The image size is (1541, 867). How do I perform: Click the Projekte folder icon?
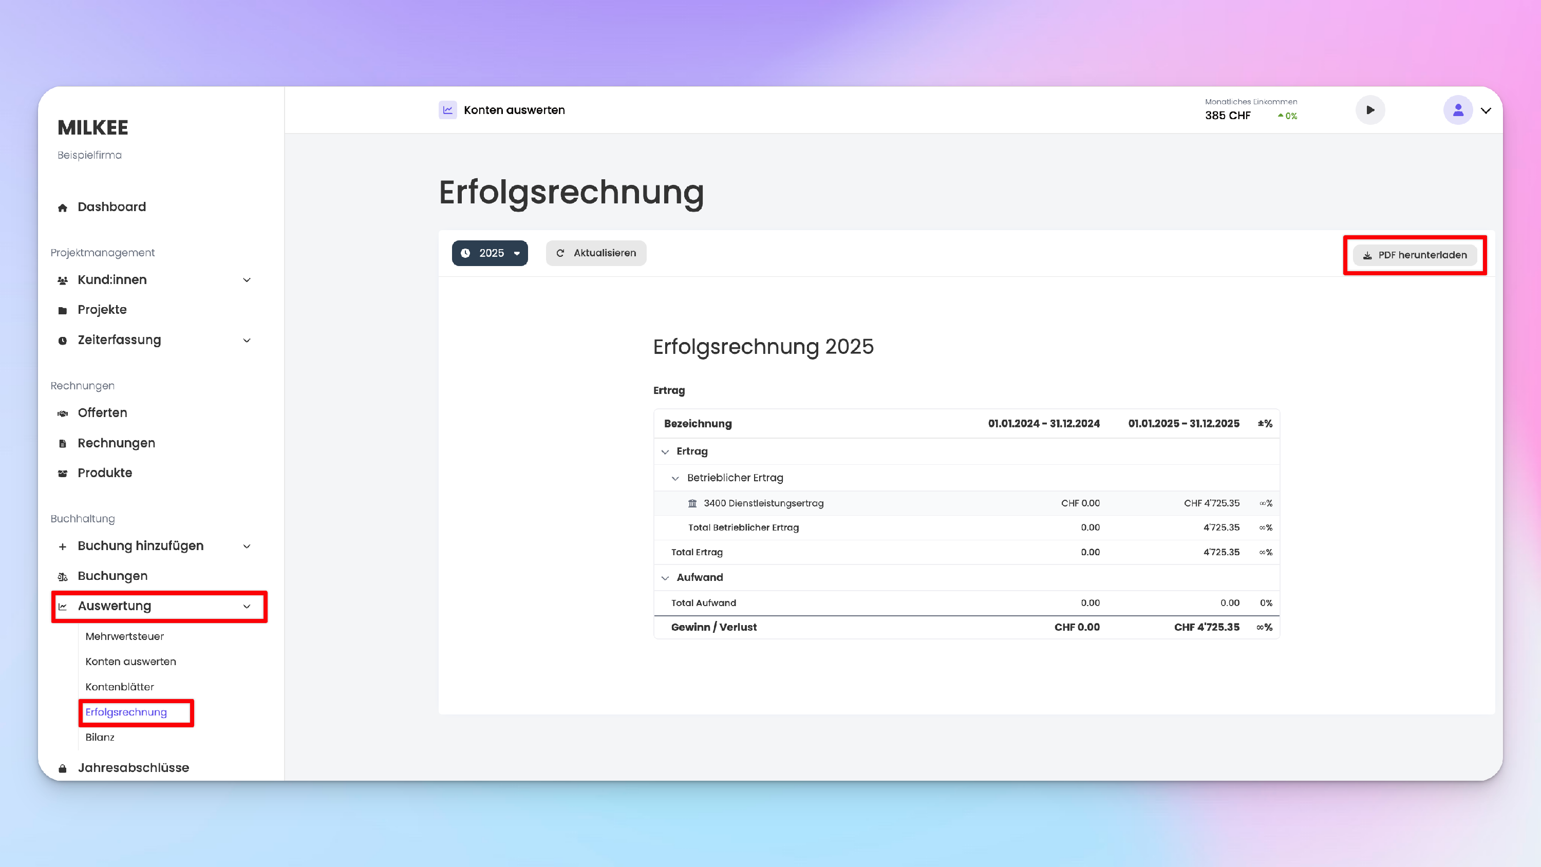pyautogui.click(x=62, y=311)
